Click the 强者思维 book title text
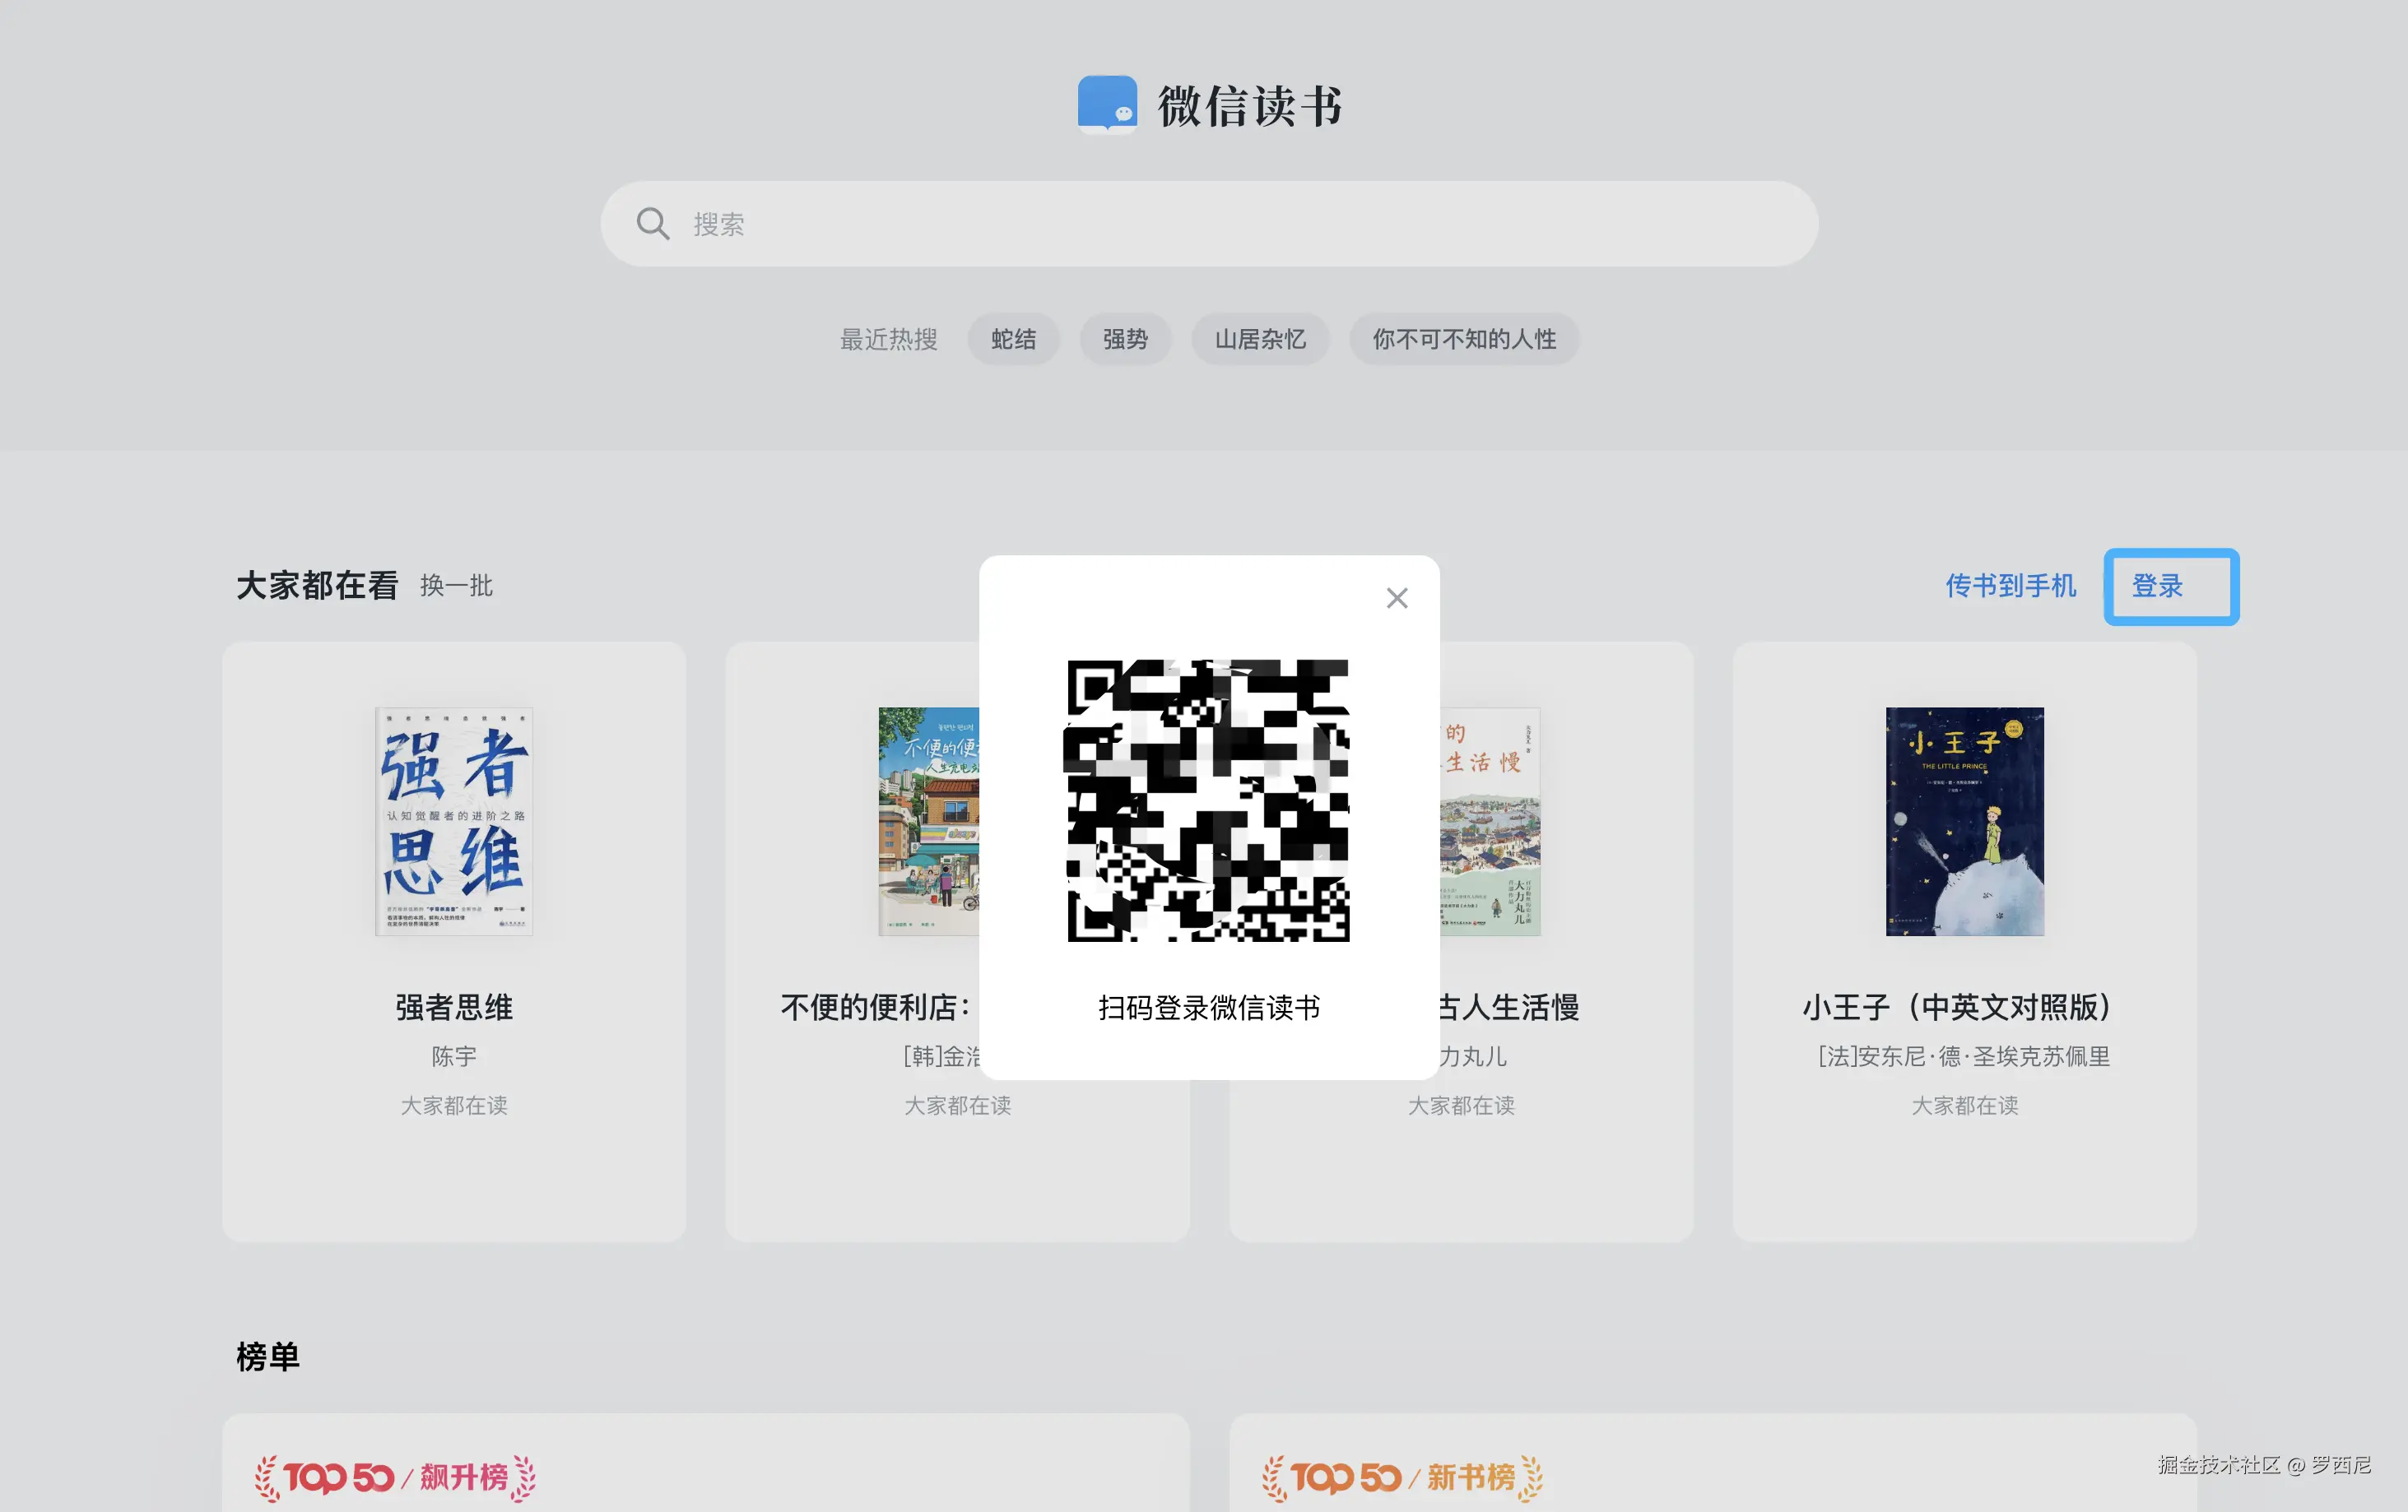 pyautogui.click(x=453, y=1006)
